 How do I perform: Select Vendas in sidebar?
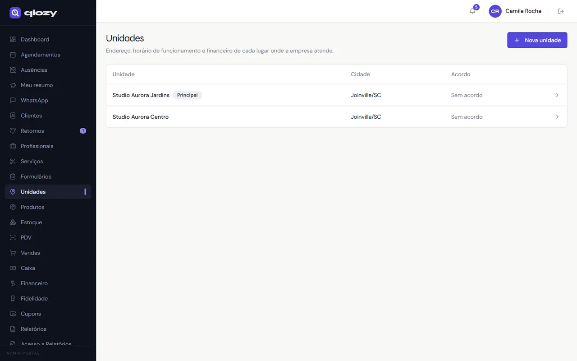48,253
